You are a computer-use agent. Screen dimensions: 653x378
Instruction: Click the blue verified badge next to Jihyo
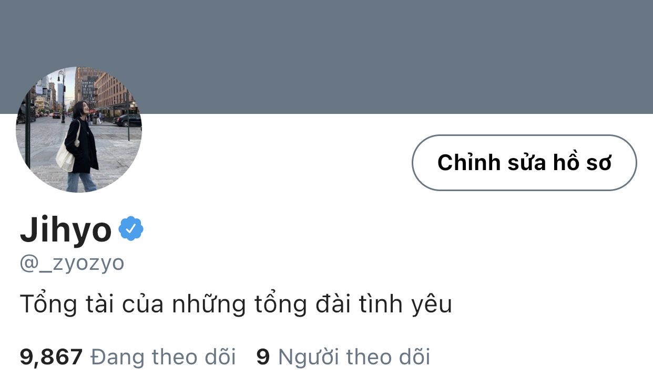tap(131, 228)
